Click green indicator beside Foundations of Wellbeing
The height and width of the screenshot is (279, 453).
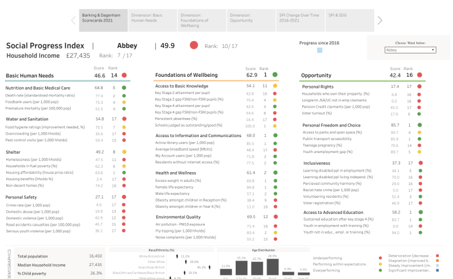pos(275,75)
